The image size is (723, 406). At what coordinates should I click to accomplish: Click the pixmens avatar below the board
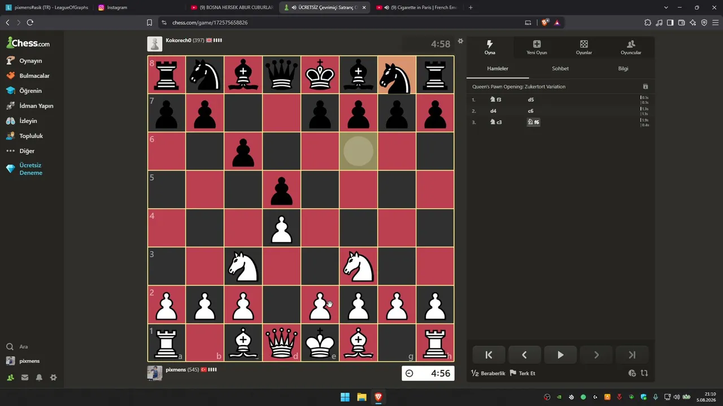coord(155,373)
